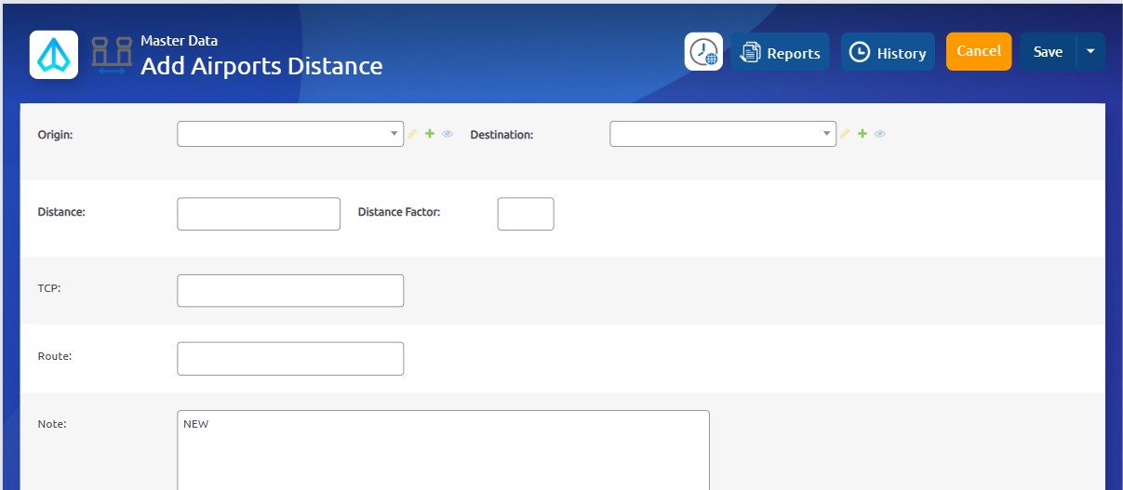The image size is (1123, 490).
Task: Open the History view
Action: pos(888,53)
